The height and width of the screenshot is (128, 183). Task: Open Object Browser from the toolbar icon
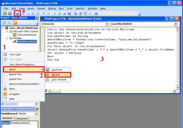85,14
